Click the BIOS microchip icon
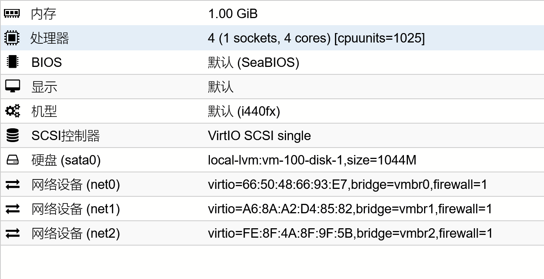This screenshot has width=544, height=279. pyautogui.click(x=12, y=62)
